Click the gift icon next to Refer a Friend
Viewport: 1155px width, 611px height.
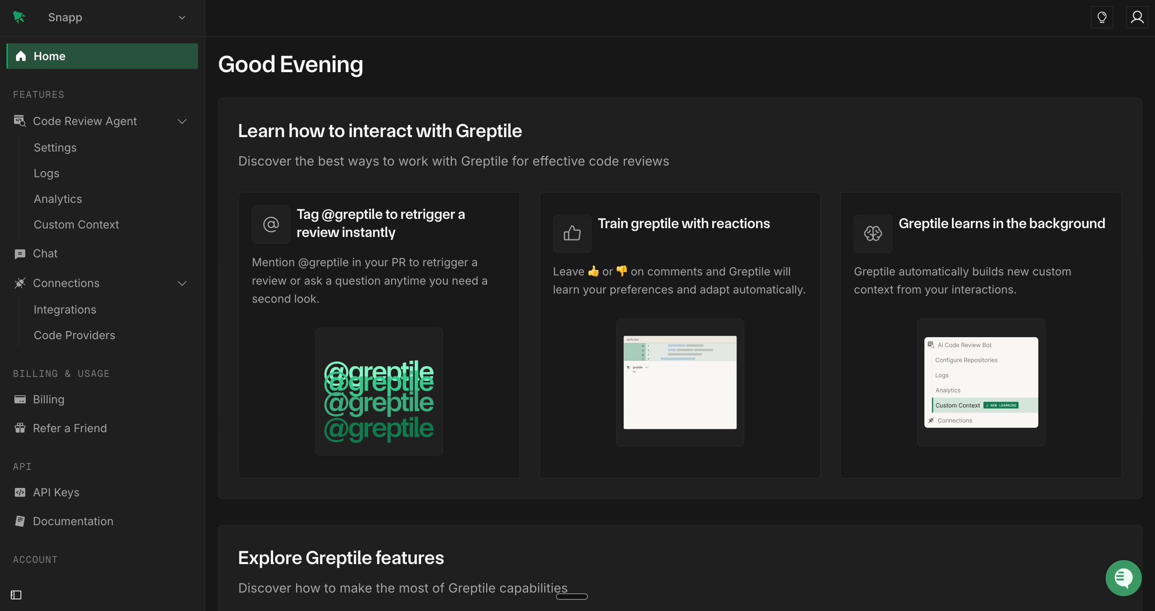click(20, 428)
